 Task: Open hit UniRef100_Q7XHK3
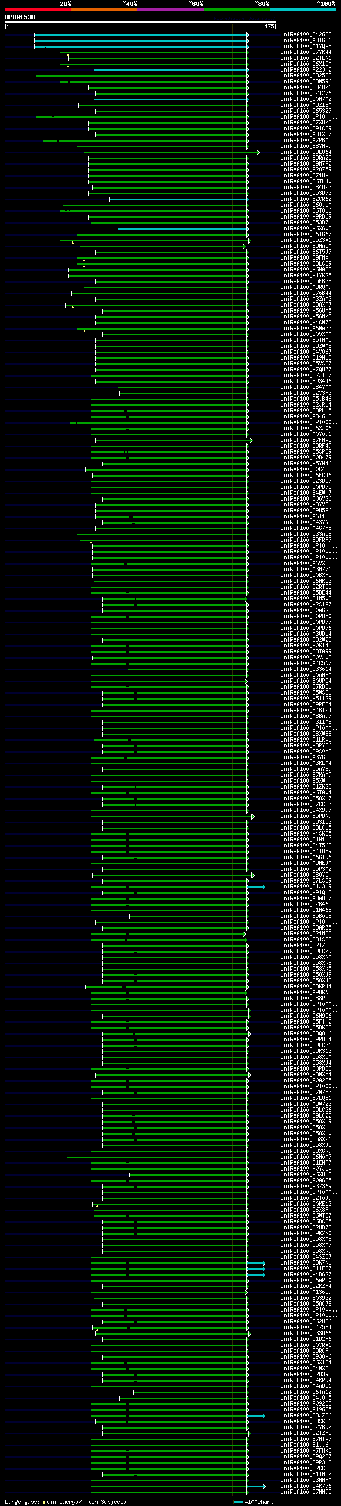pos(306,123)
